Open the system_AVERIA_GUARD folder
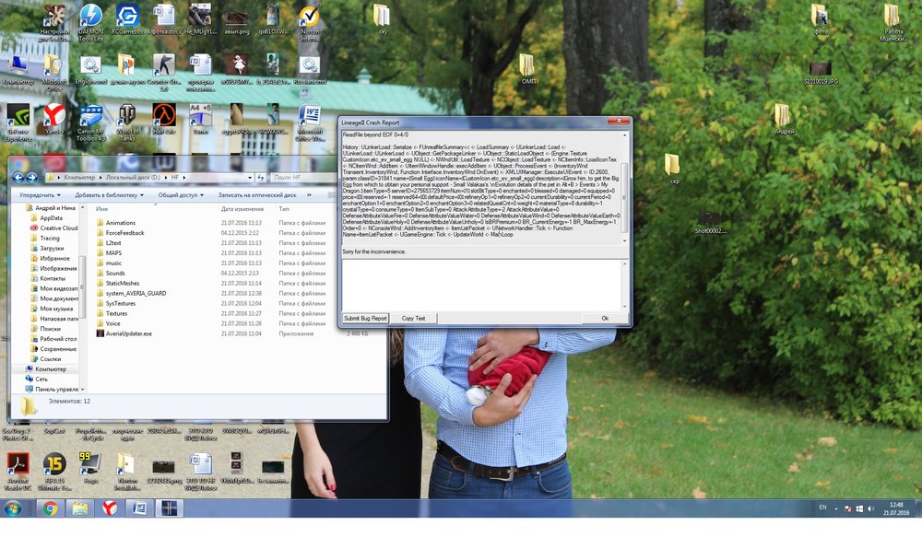 [136, 293]
